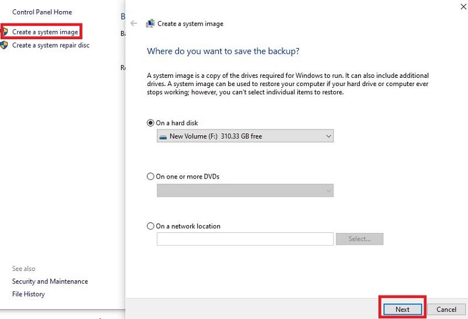Image resolution: width=468 pixels, height=319 pixels.
Task: Open Security and Maintenance link
Action: pos(50,282)
